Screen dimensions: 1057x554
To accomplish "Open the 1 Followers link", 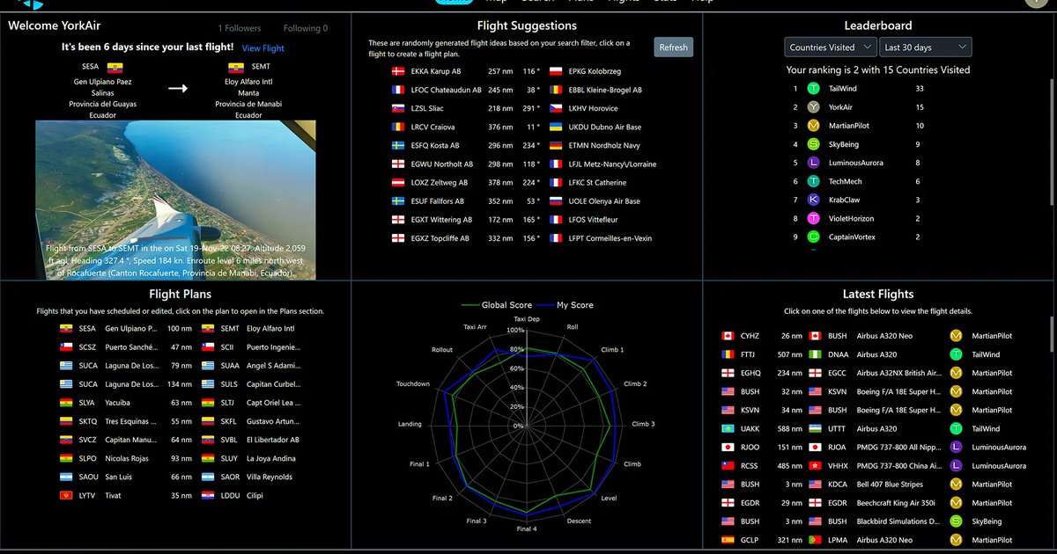I will tap(240, 28).
